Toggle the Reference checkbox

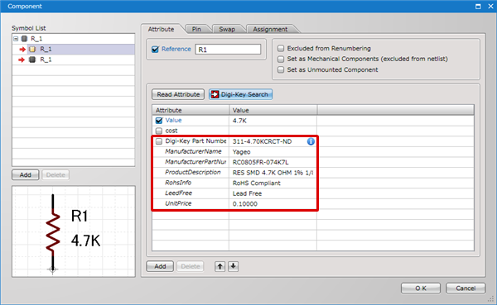pos(155,50)
